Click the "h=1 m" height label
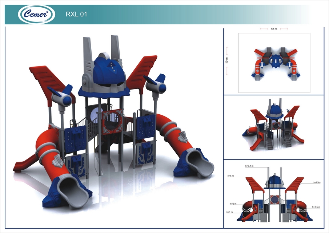Viewport: 329px width, 233px height. [x=229, y=212]
